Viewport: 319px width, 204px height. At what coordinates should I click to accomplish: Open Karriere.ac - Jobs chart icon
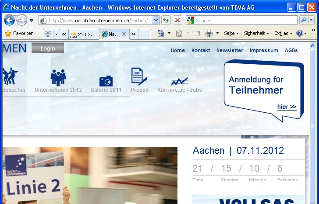[x=179, y=81]
